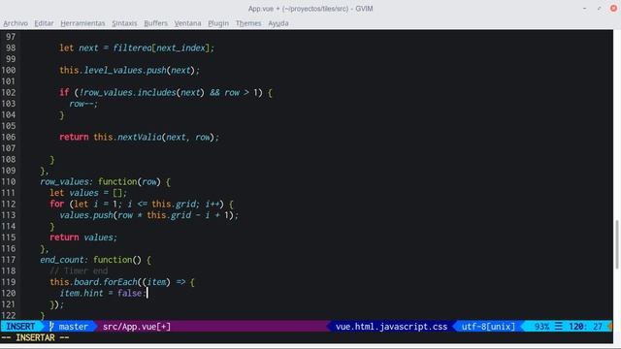Open the Sintaxis menu

(124, 23)
